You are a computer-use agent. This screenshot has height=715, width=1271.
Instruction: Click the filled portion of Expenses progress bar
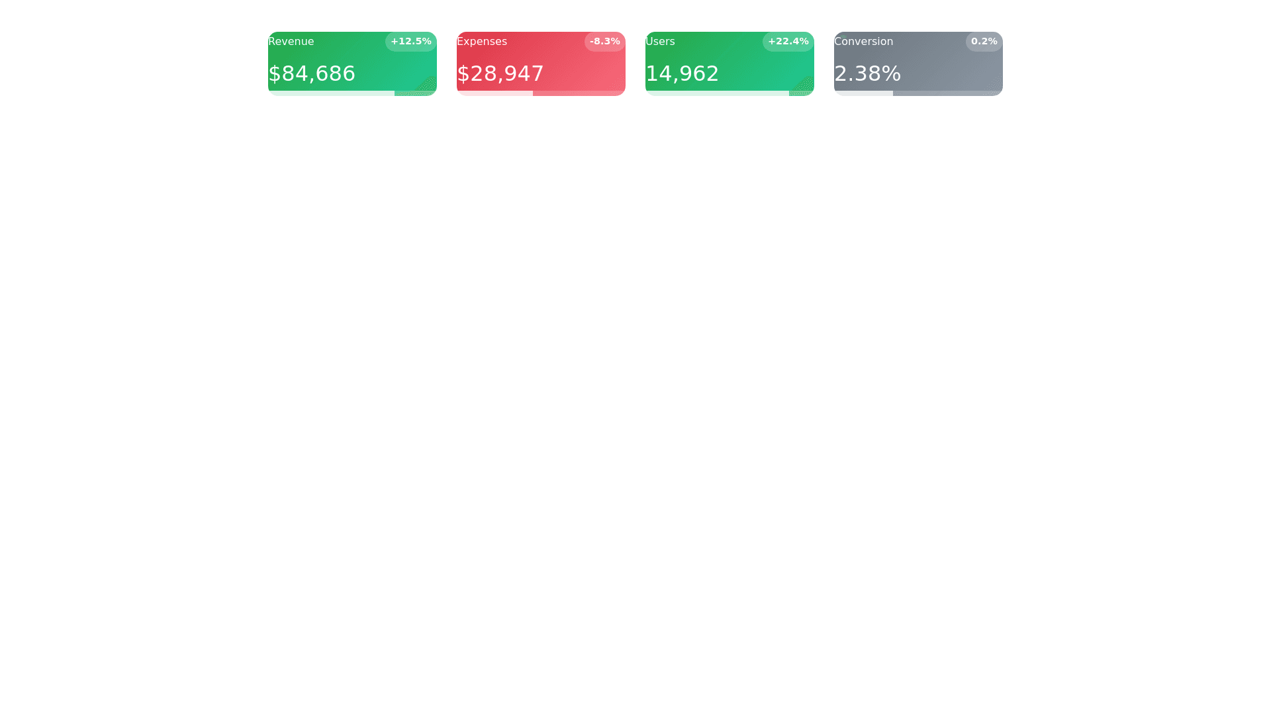click(494, 93)
